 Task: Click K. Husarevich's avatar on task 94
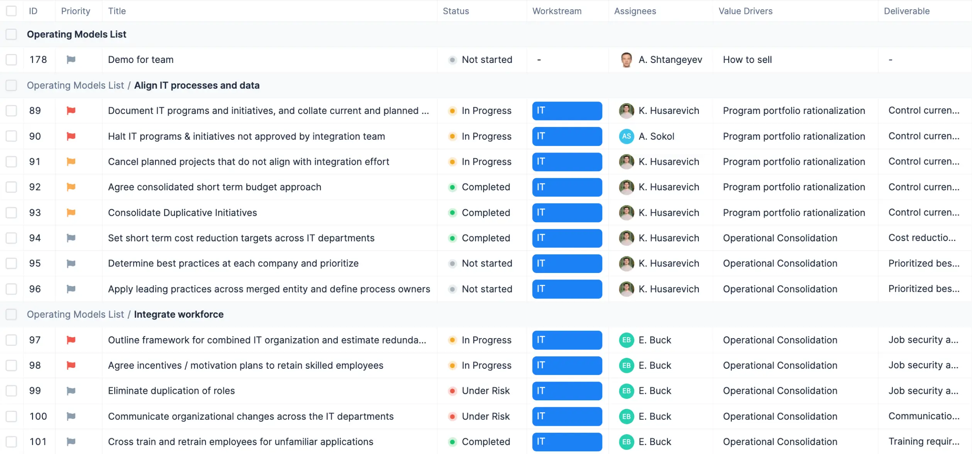626,238
